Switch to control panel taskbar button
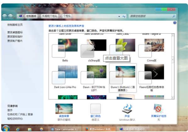Screen dimensions: 188x132 point(133,129)
